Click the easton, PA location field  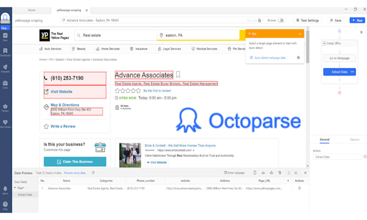pyautogui.click(x=198, y=35)
